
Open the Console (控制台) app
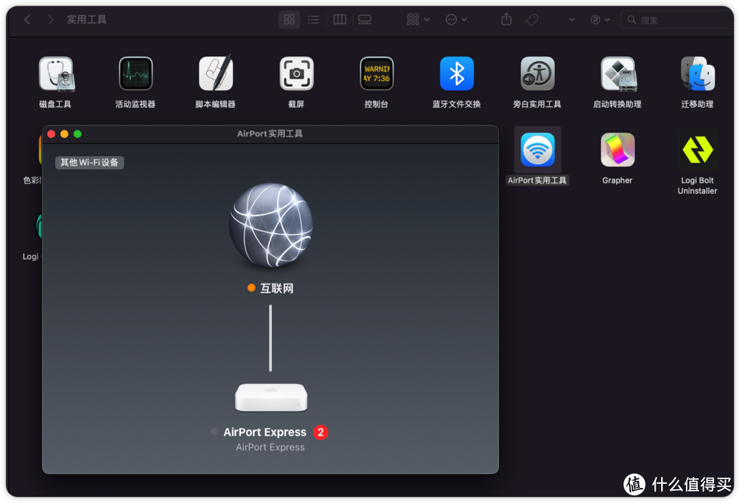click(x=376, y=73)
